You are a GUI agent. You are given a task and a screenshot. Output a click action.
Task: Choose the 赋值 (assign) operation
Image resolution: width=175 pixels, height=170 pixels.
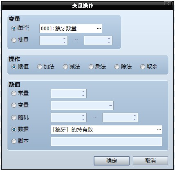click(14, 67)
